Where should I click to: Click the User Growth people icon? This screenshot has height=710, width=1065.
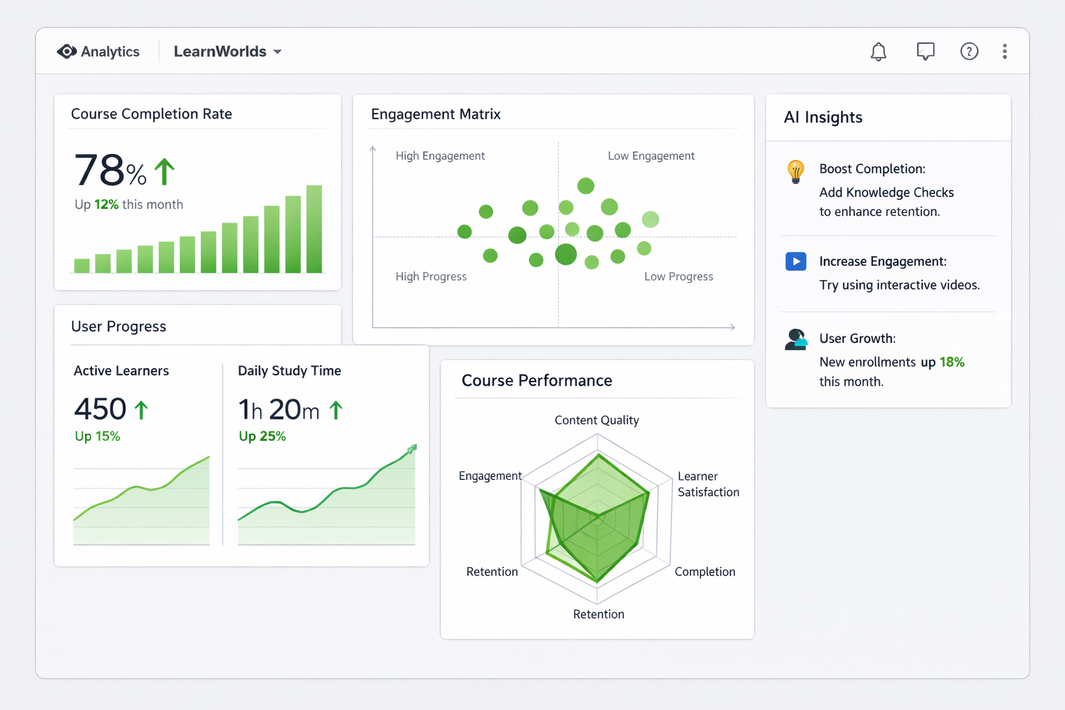(795, 339)
